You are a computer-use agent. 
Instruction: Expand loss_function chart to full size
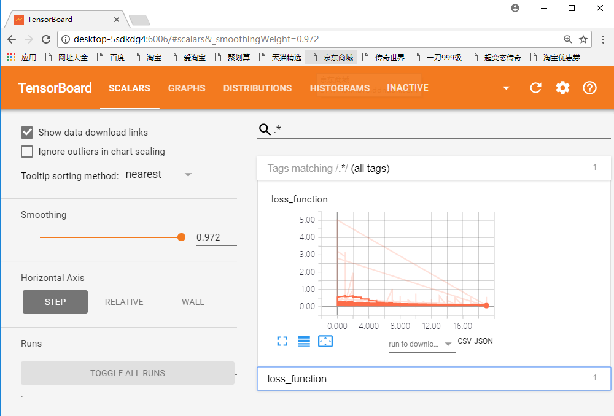point(282,341)
